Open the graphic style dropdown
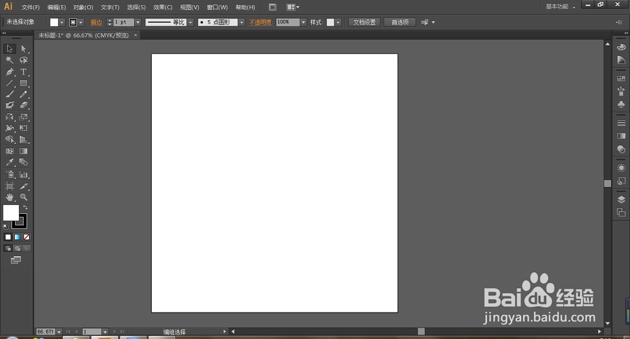Image resolution: width=630 pixels, height=339 pixels. [x=338, y=23]
